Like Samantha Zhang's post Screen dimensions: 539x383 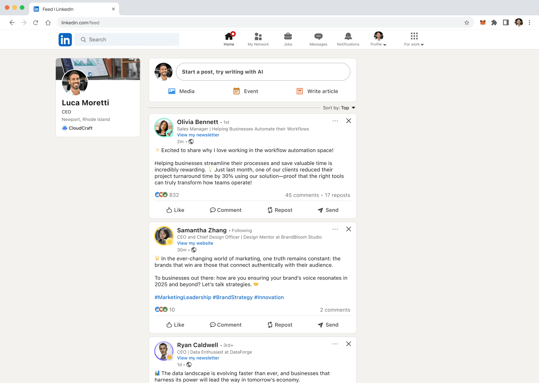tap(175, 325)
